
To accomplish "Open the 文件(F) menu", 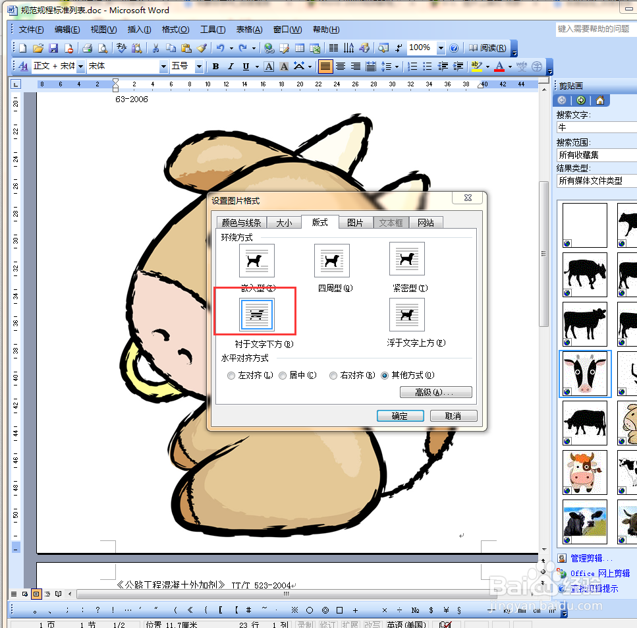I will (x=31, y=30).
